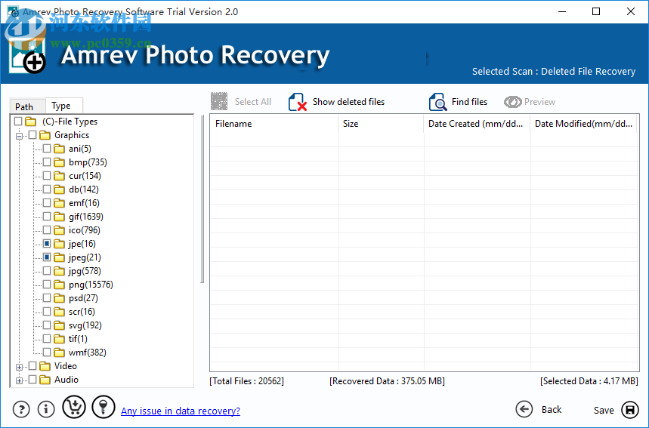Click the Size column header
Viewport: 649px width, 428px height.
point(381,124)
